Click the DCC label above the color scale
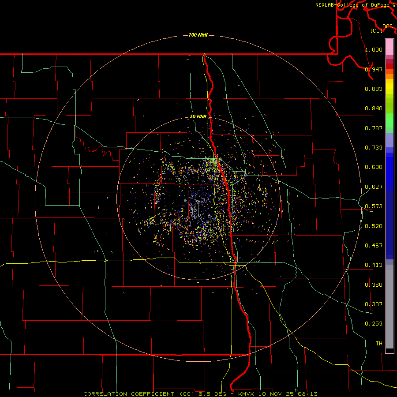The image size is (397, 397). [x=388, y=26]
